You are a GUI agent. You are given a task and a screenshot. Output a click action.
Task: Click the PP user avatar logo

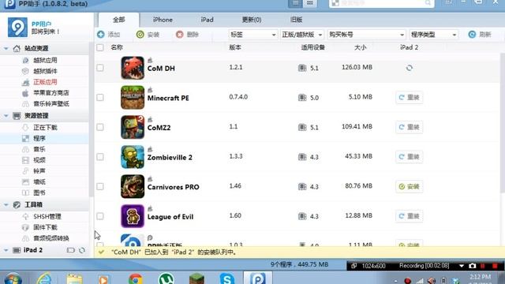pyautogui.click(x=17, y=28)
